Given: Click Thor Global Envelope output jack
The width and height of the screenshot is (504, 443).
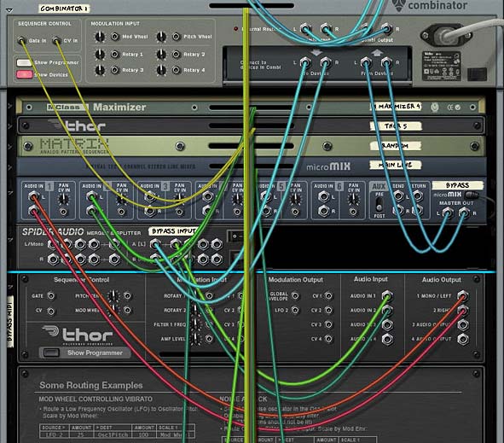Looking at the screenshot, I should click(295, 295).
